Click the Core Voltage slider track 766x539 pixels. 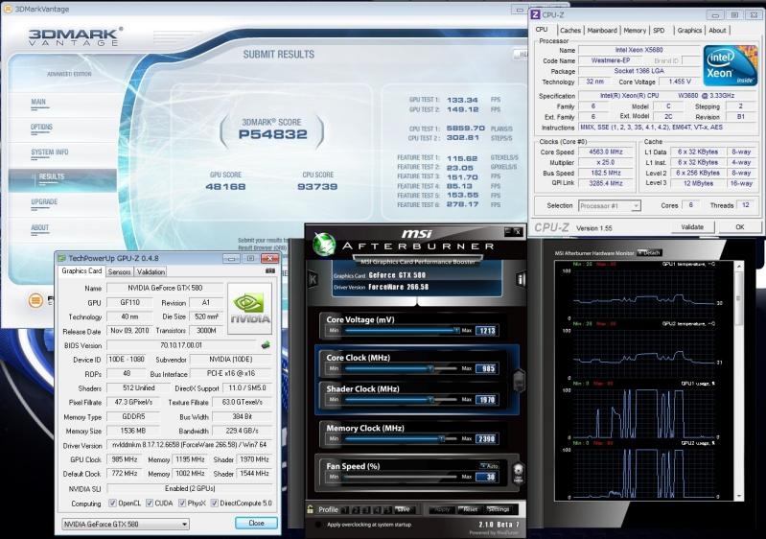click(403, 330)
